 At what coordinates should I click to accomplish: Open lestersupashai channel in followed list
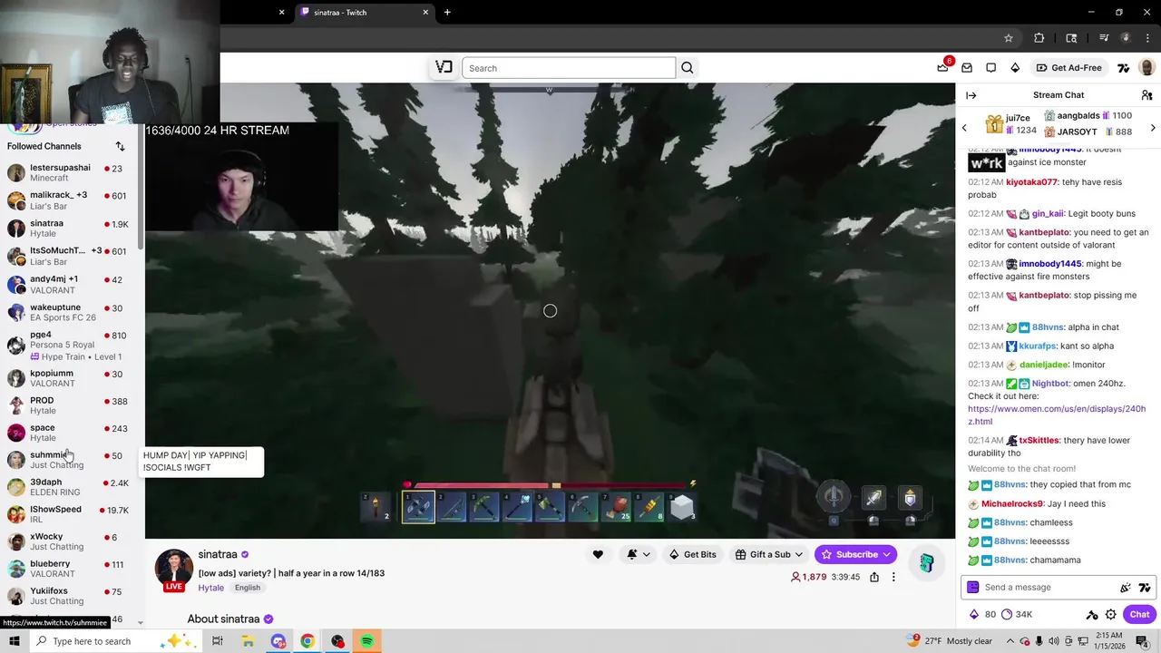pos(70,172)
